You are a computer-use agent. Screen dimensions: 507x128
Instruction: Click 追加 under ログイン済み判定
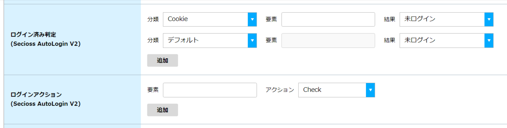tap(162, 60)
